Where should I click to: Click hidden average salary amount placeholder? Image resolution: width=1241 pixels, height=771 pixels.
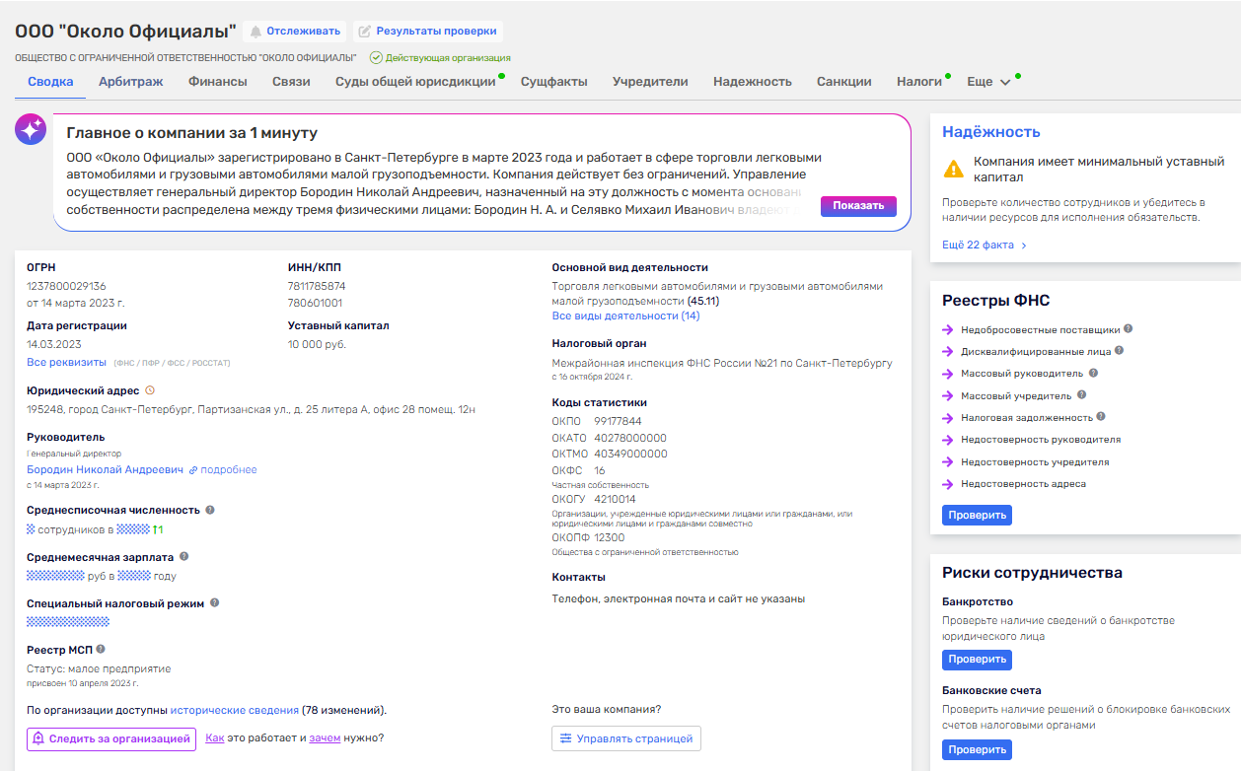coord(55,576)
